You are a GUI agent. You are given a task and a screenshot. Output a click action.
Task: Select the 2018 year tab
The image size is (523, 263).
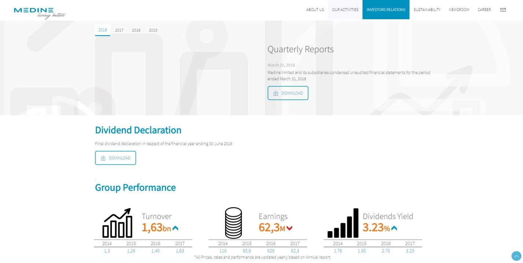(x=103, y=30)
